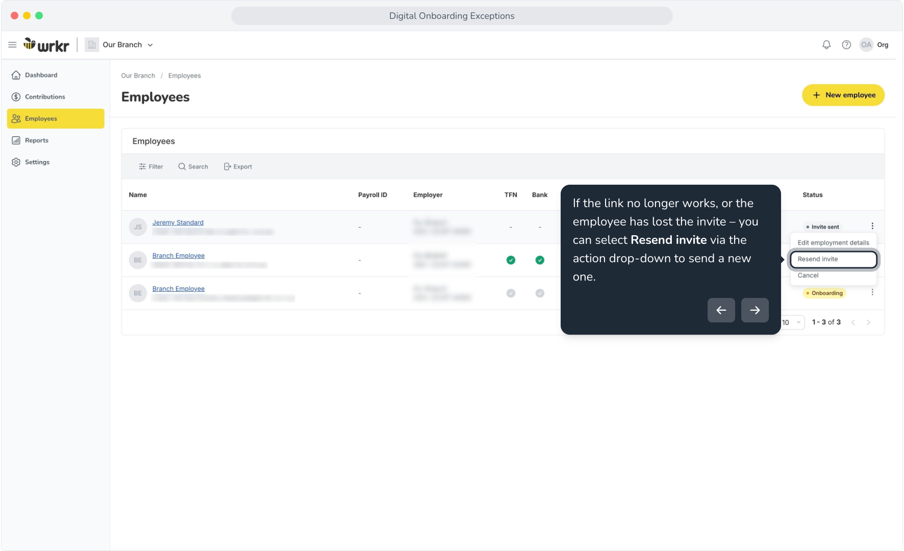The width and height of the screenshot is (904, 551).
Task: Open the actions menu for the Onboarding row
Action: 872,292
